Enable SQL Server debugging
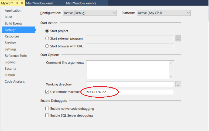 point(47,115)
